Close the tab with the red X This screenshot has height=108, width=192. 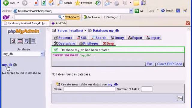pos(187,23)
